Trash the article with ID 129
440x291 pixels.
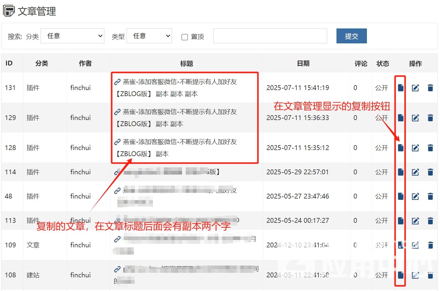[430, 118]
